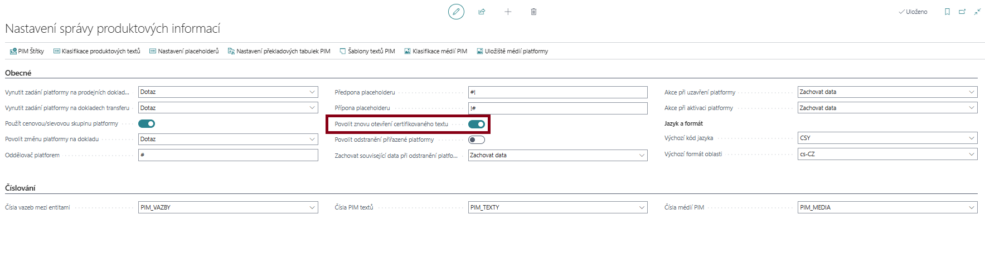Enable Povolit odstranění přiřazené platformy toggle

click(477, 140)
